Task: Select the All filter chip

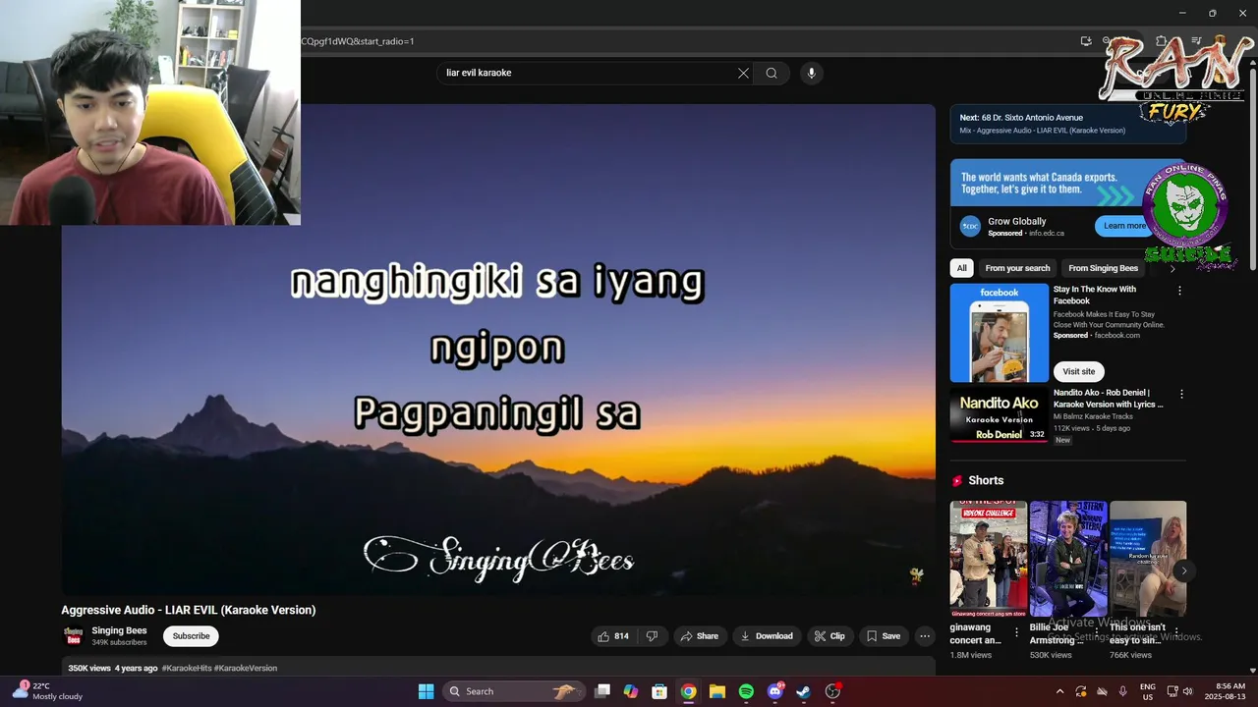Action: point(961,268)
